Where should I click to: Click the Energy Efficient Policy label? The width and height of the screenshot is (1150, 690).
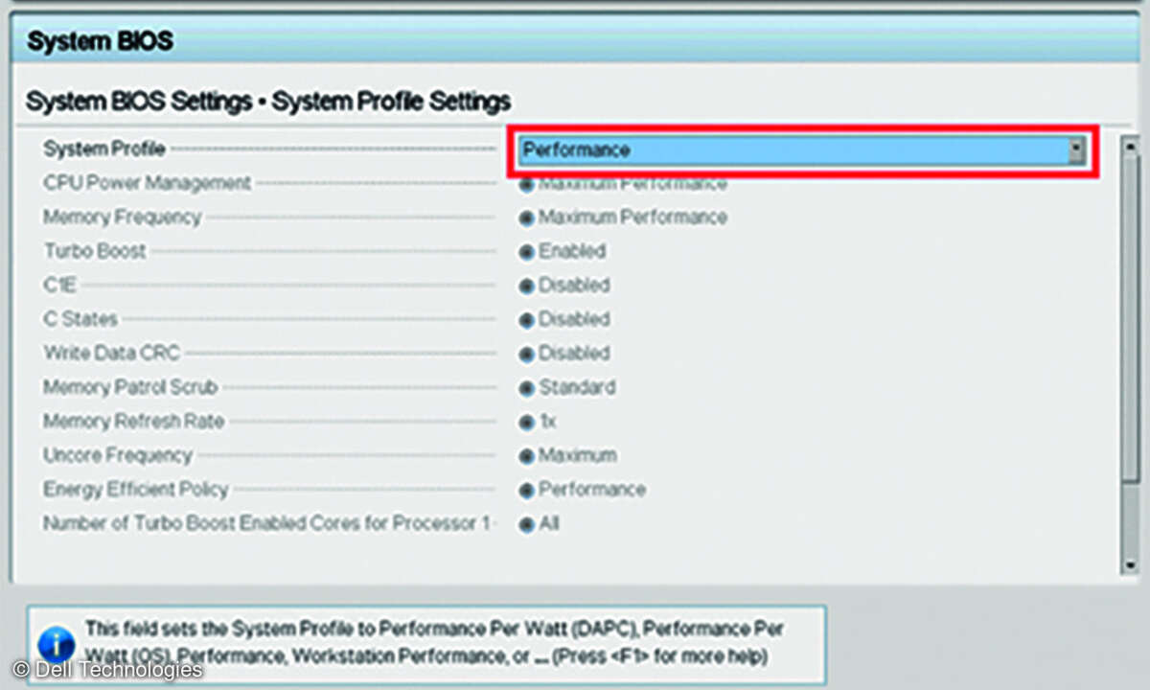pyautogui.click(x=135, y=490)
